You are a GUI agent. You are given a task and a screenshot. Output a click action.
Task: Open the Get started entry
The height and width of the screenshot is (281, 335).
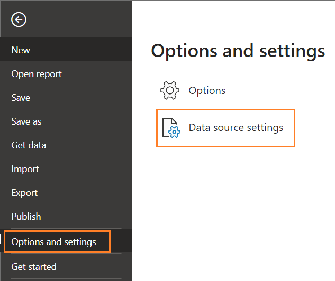[x=34, y=267]
